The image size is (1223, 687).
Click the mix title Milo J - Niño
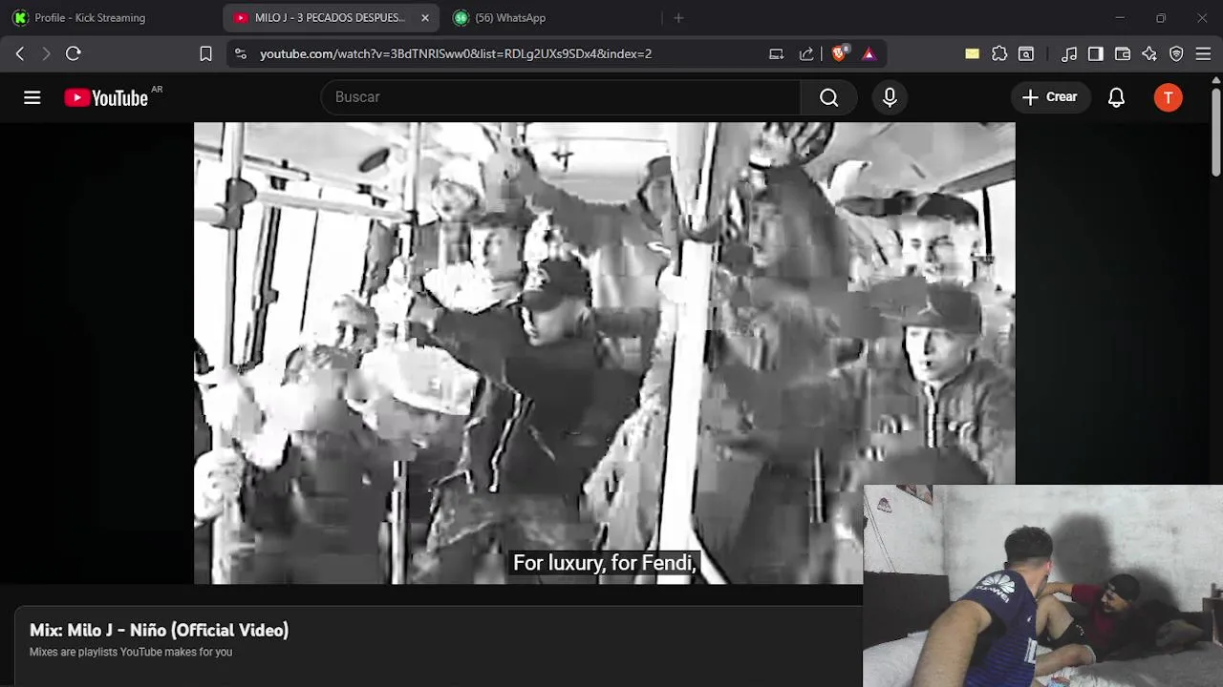159,630
